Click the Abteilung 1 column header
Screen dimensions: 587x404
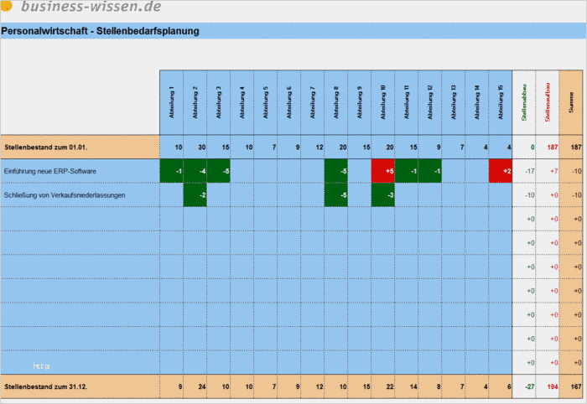[172, 102]
